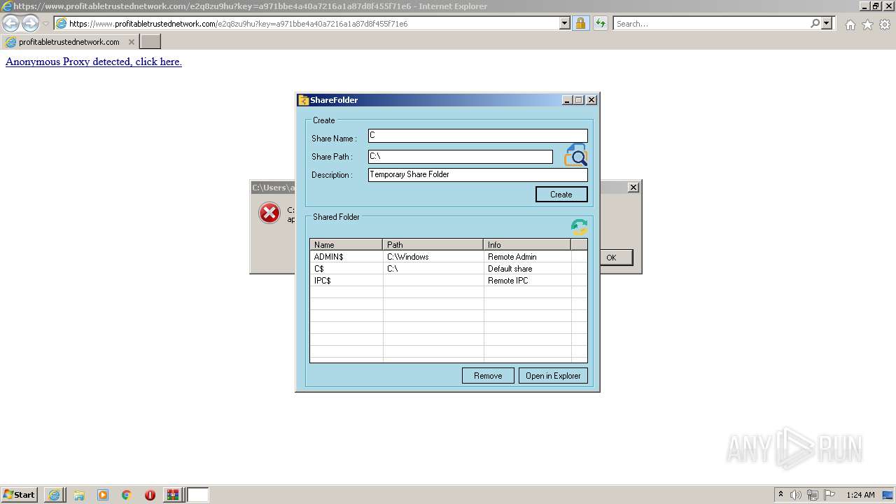This screenshot has height=504, width=896.
Task: Select the IPC$ share row
Action: point(448,281)
